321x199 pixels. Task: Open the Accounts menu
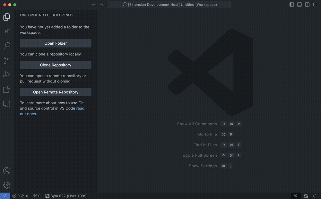6,171
